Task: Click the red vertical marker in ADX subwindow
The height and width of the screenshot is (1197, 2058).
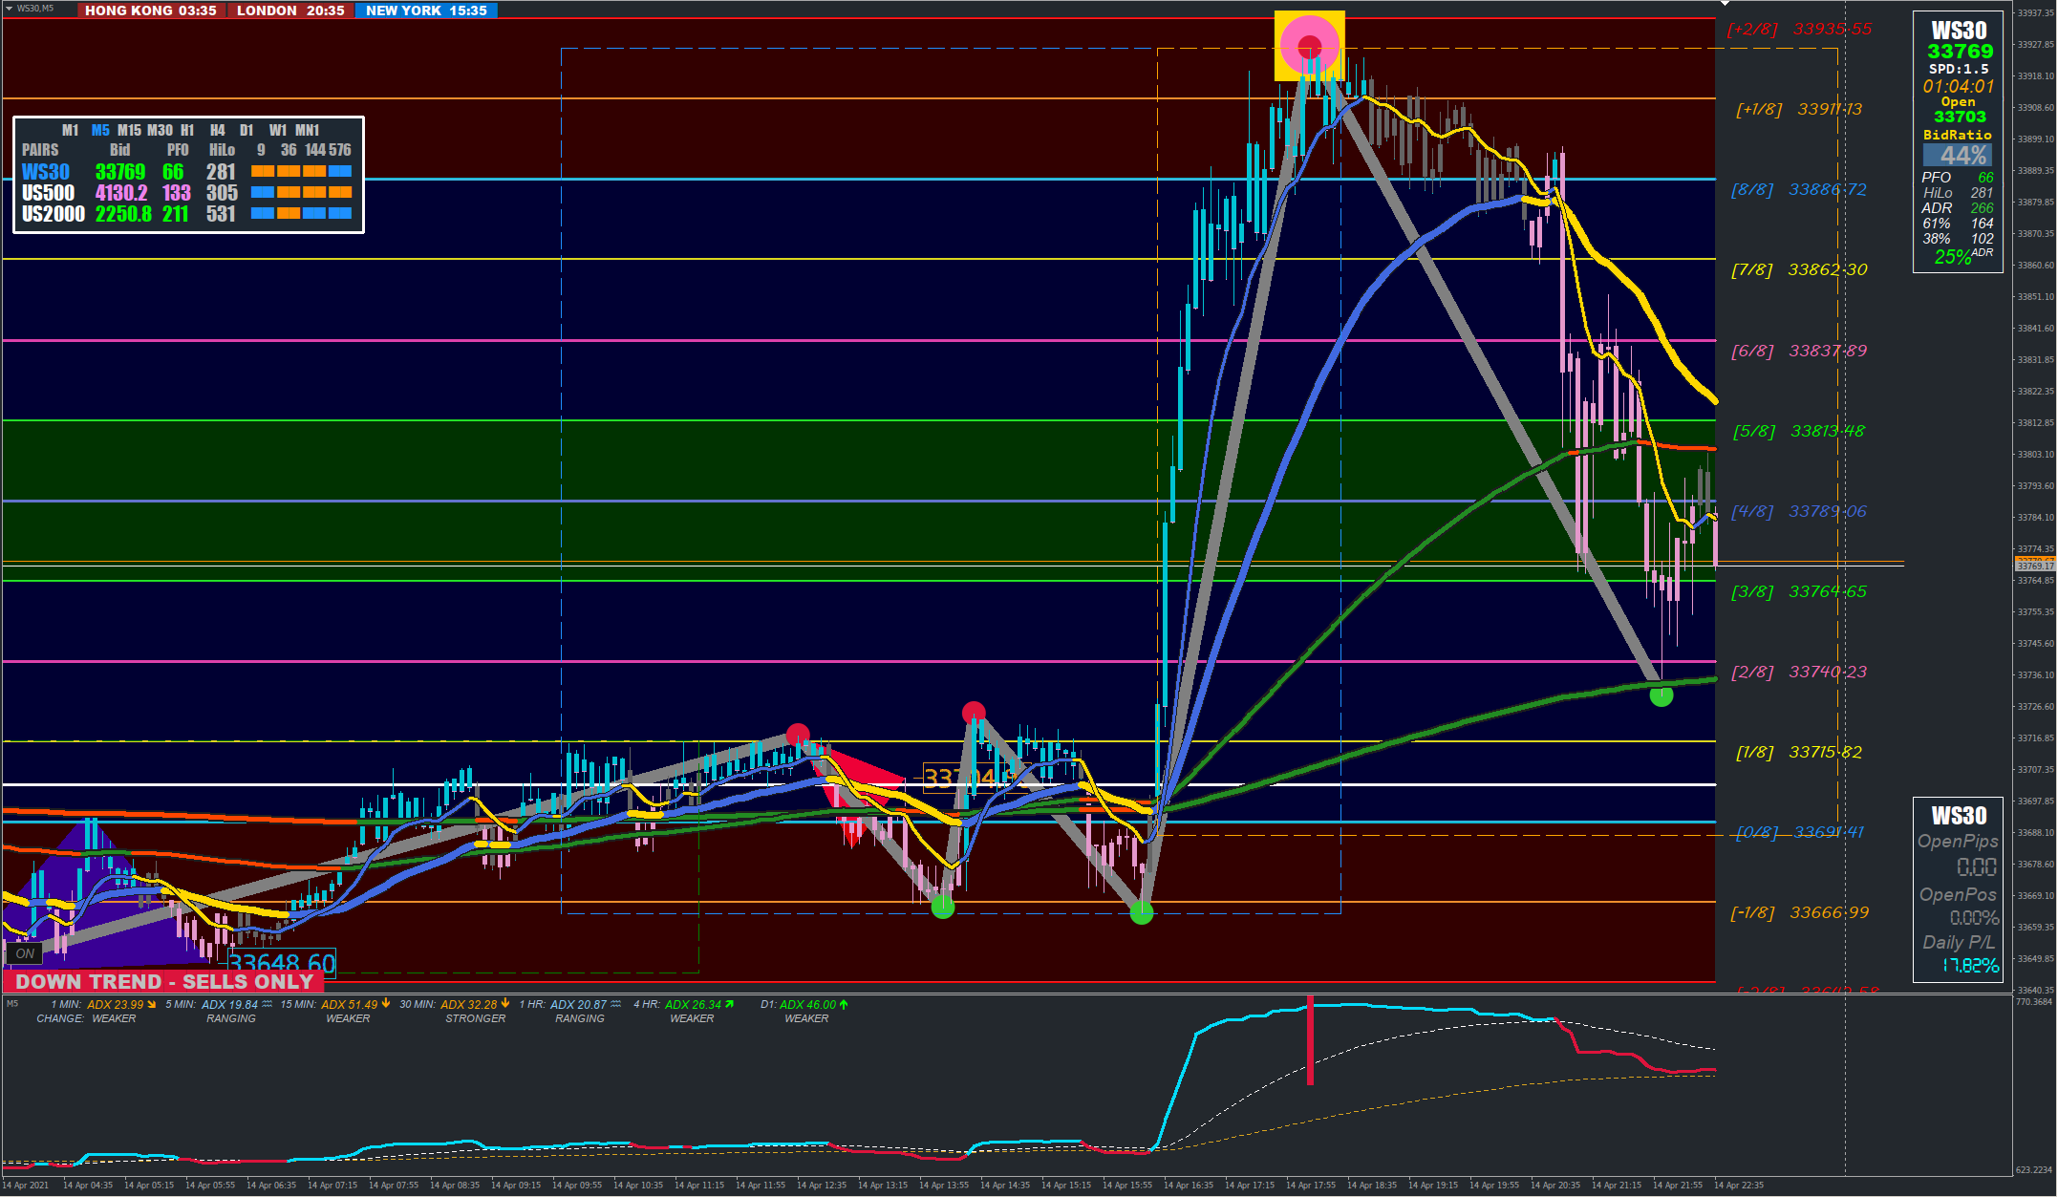Action: click(1310, 1039)
